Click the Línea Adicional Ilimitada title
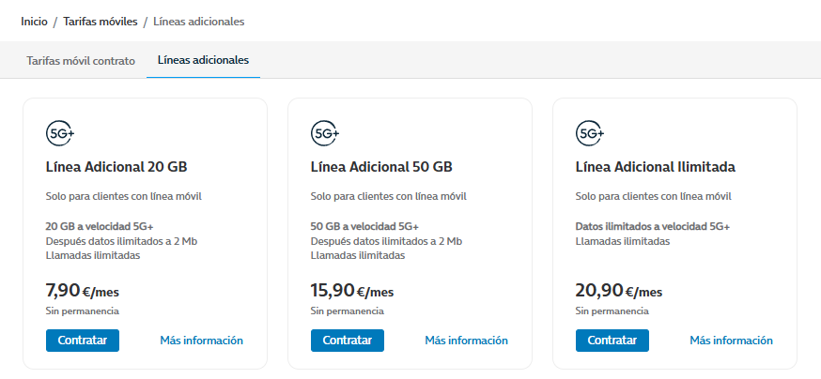The width and height of the screenshot is (821, 379). (655, 167)
